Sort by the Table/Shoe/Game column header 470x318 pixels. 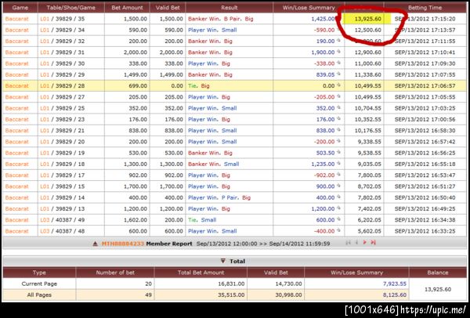(x=71, y=8)
